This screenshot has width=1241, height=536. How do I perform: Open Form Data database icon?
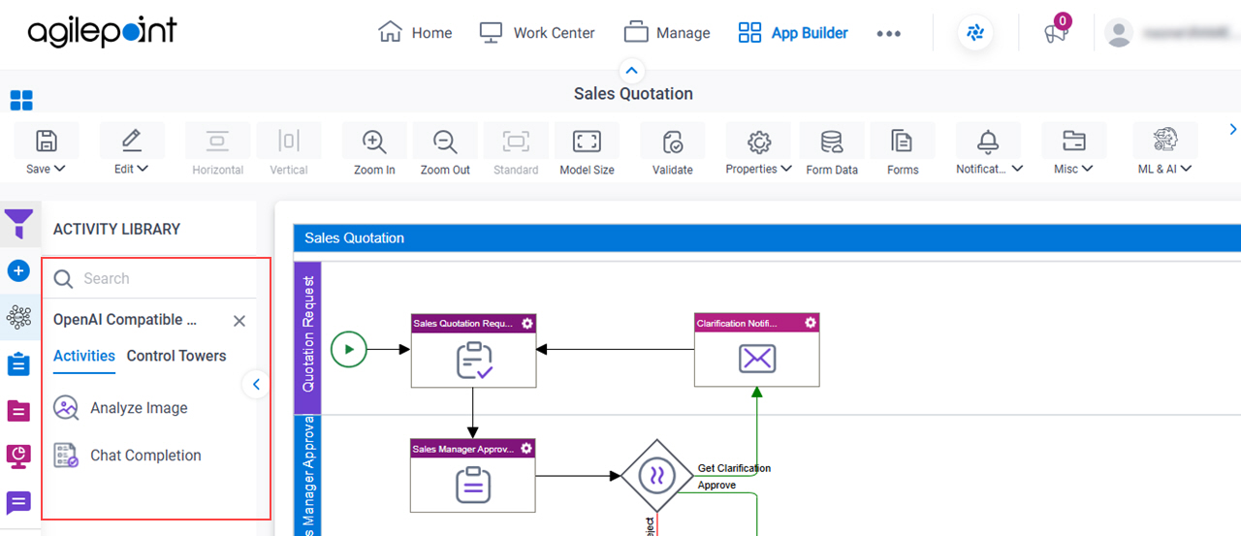click(832, 142)
